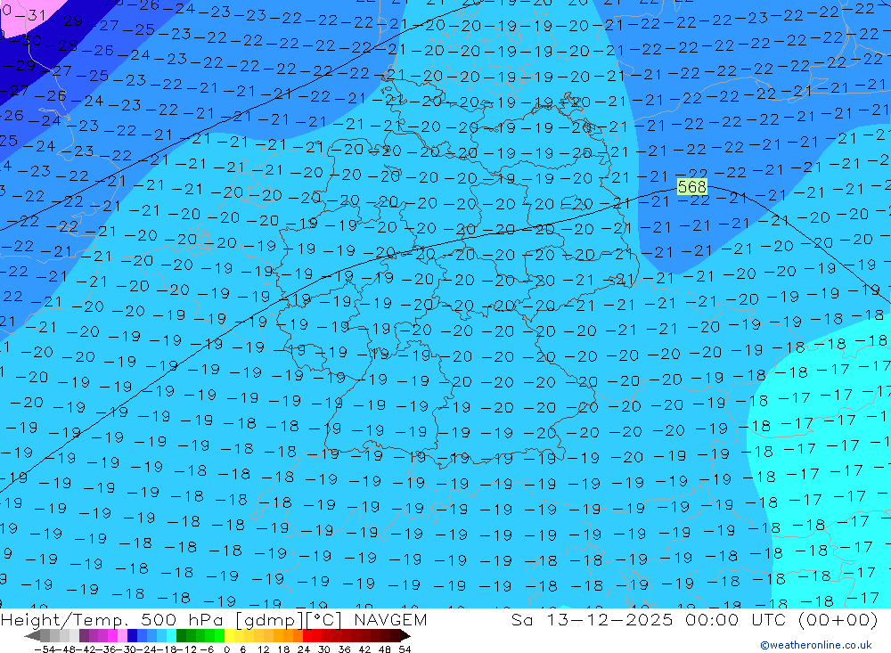Click the forecast offset '(00+00)' label

tap(838, 620)
